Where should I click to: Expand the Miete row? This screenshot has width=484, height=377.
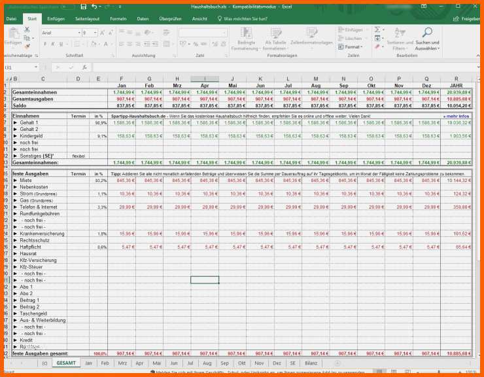[15, 181]
